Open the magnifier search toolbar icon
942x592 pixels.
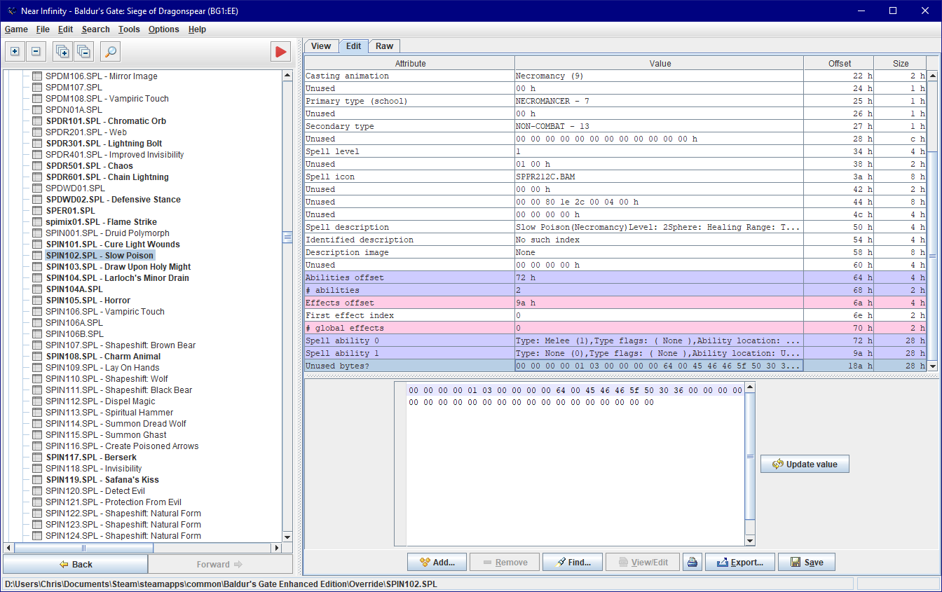click(x=110, y=51)
